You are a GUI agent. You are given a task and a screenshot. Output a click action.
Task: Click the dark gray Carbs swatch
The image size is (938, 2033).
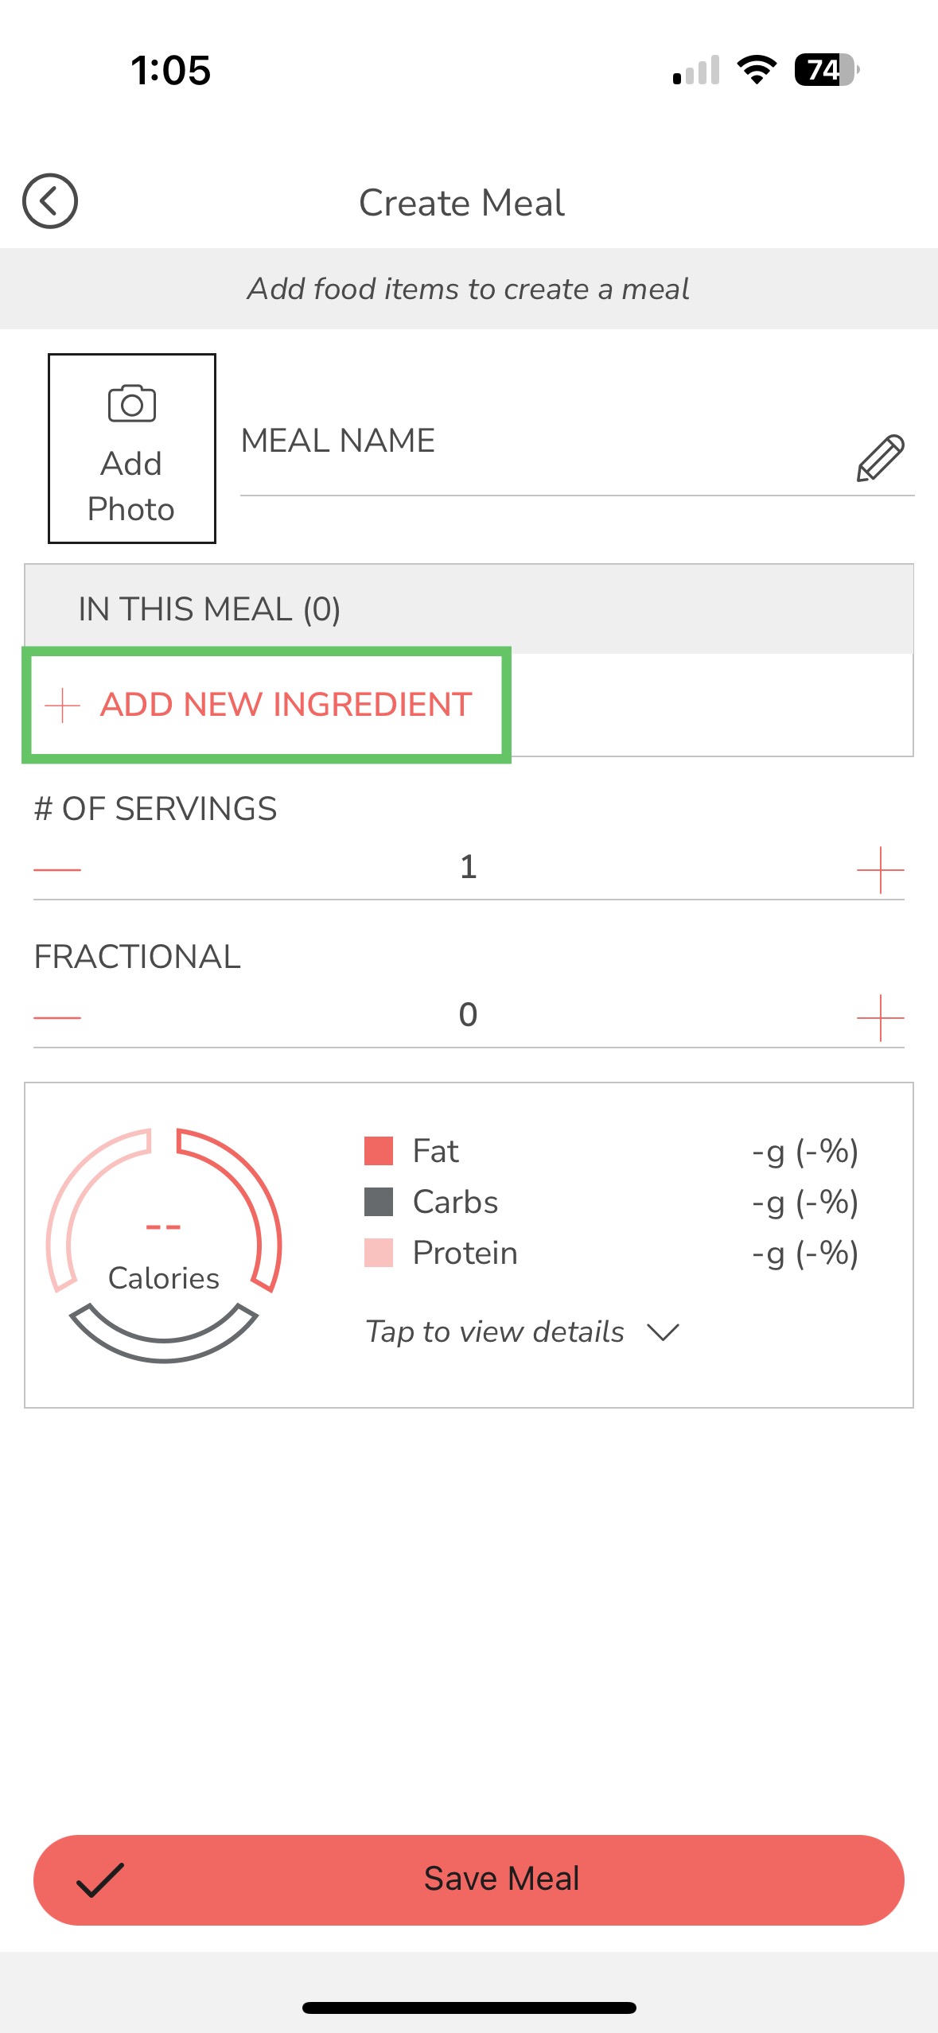(379, 1202)
